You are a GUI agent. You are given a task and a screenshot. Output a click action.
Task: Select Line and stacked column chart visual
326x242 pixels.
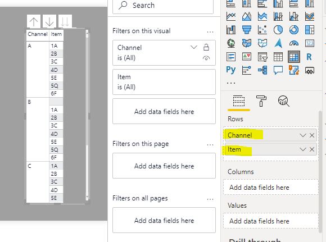pos(278,16)
